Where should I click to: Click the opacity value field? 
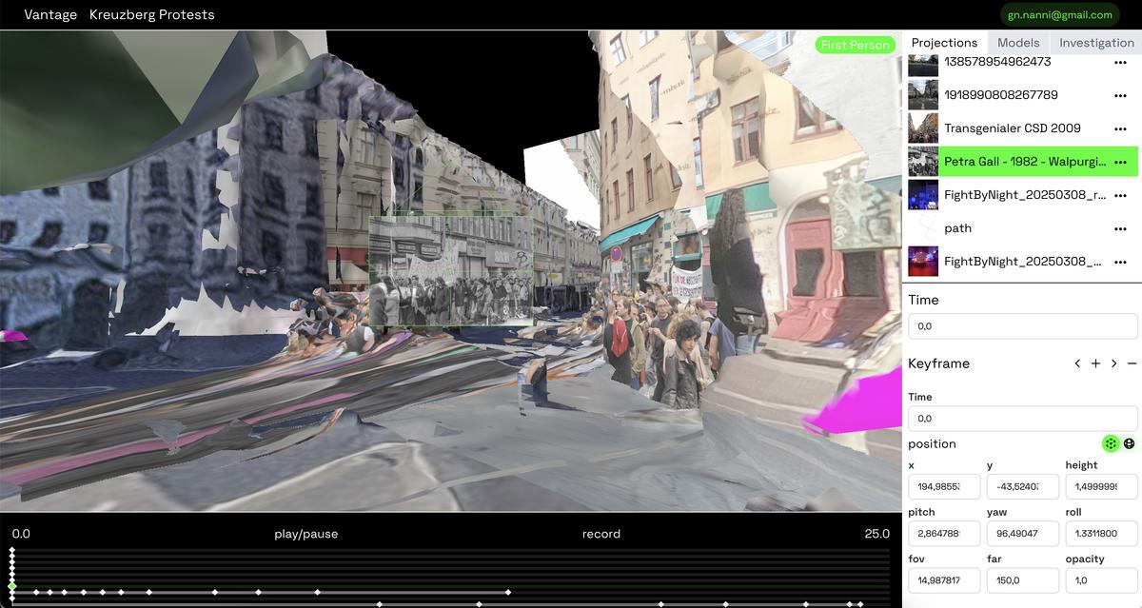1099,580
